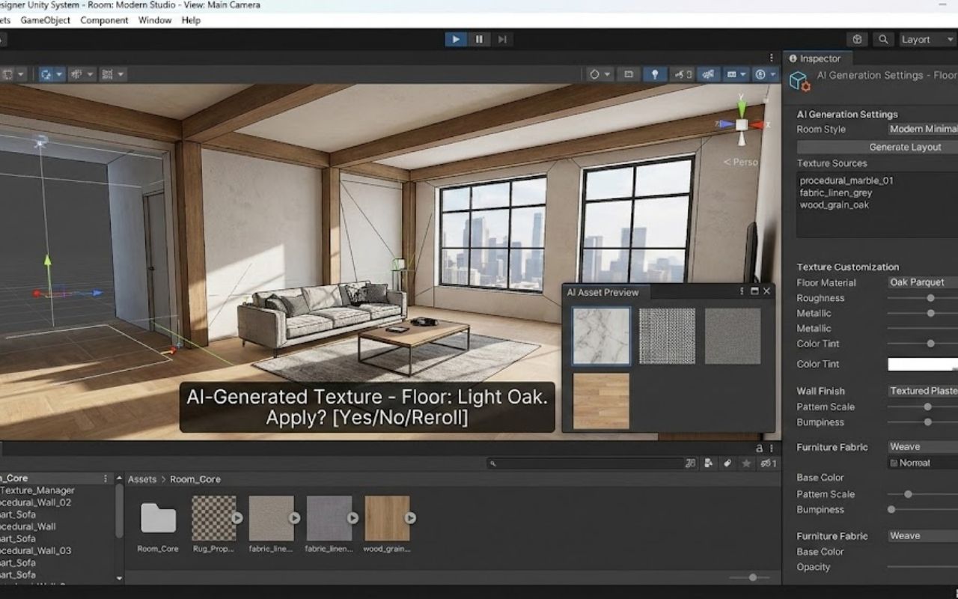Image resolution: width=958 pixels, height=599 pixels.
Task: Click the white Color Tint swatch in Inspector
Action: coord(922,364)
